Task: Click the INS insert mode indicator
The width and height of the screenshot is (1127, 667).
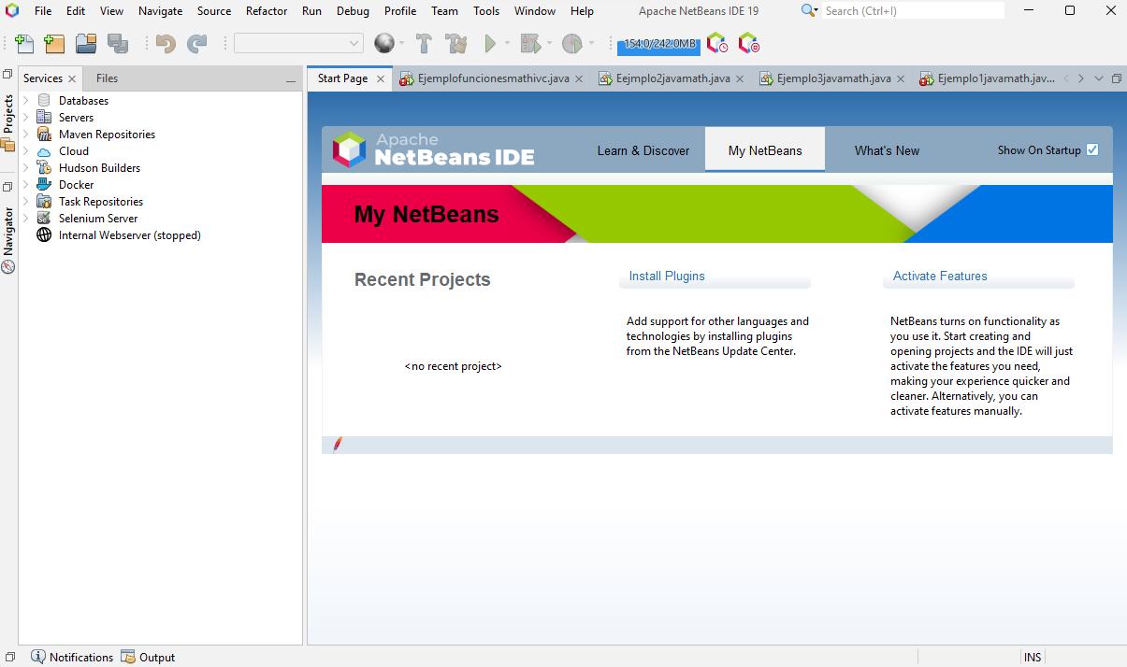Action: tap(1033, 657)
